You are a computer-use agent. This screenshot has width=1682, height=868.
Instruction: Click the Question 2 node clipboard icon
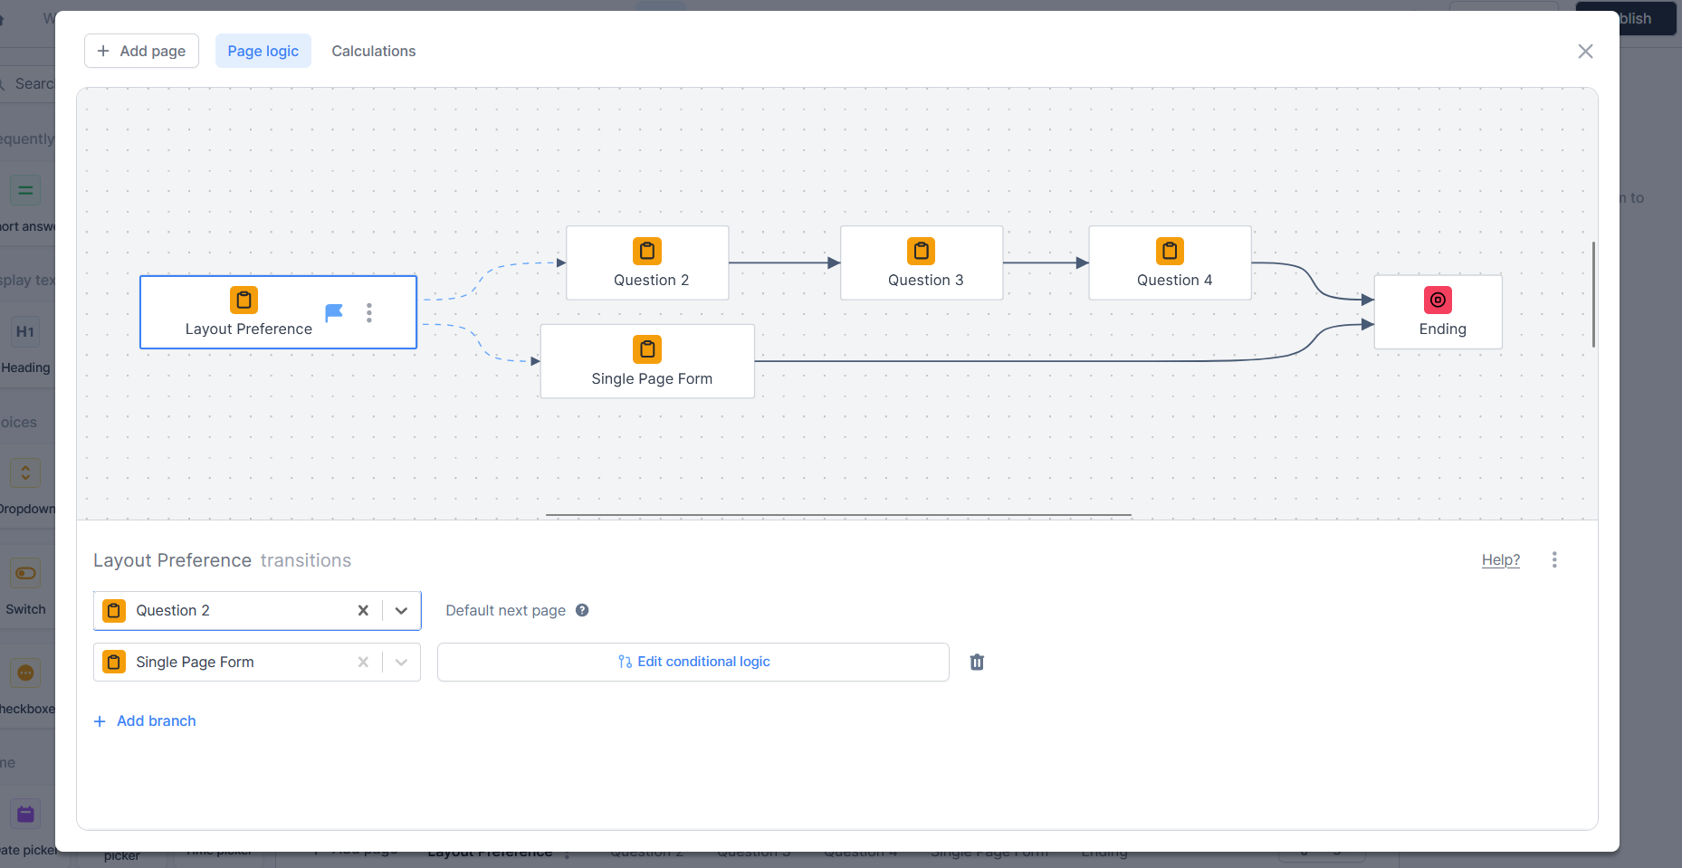click(647, 251)
